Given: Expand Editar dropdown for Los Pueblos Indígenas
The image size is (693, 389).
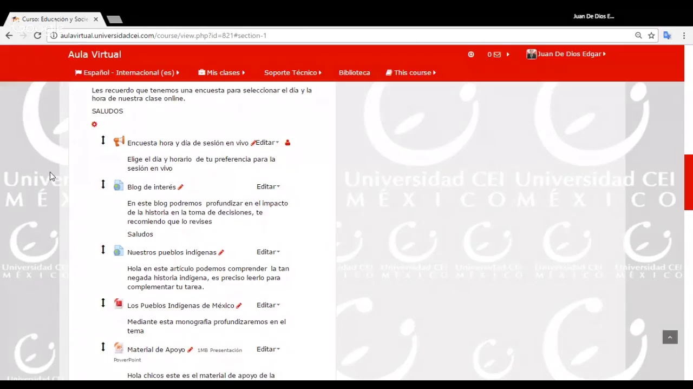Looking at the screenshot, I should [x=268, y=305].
